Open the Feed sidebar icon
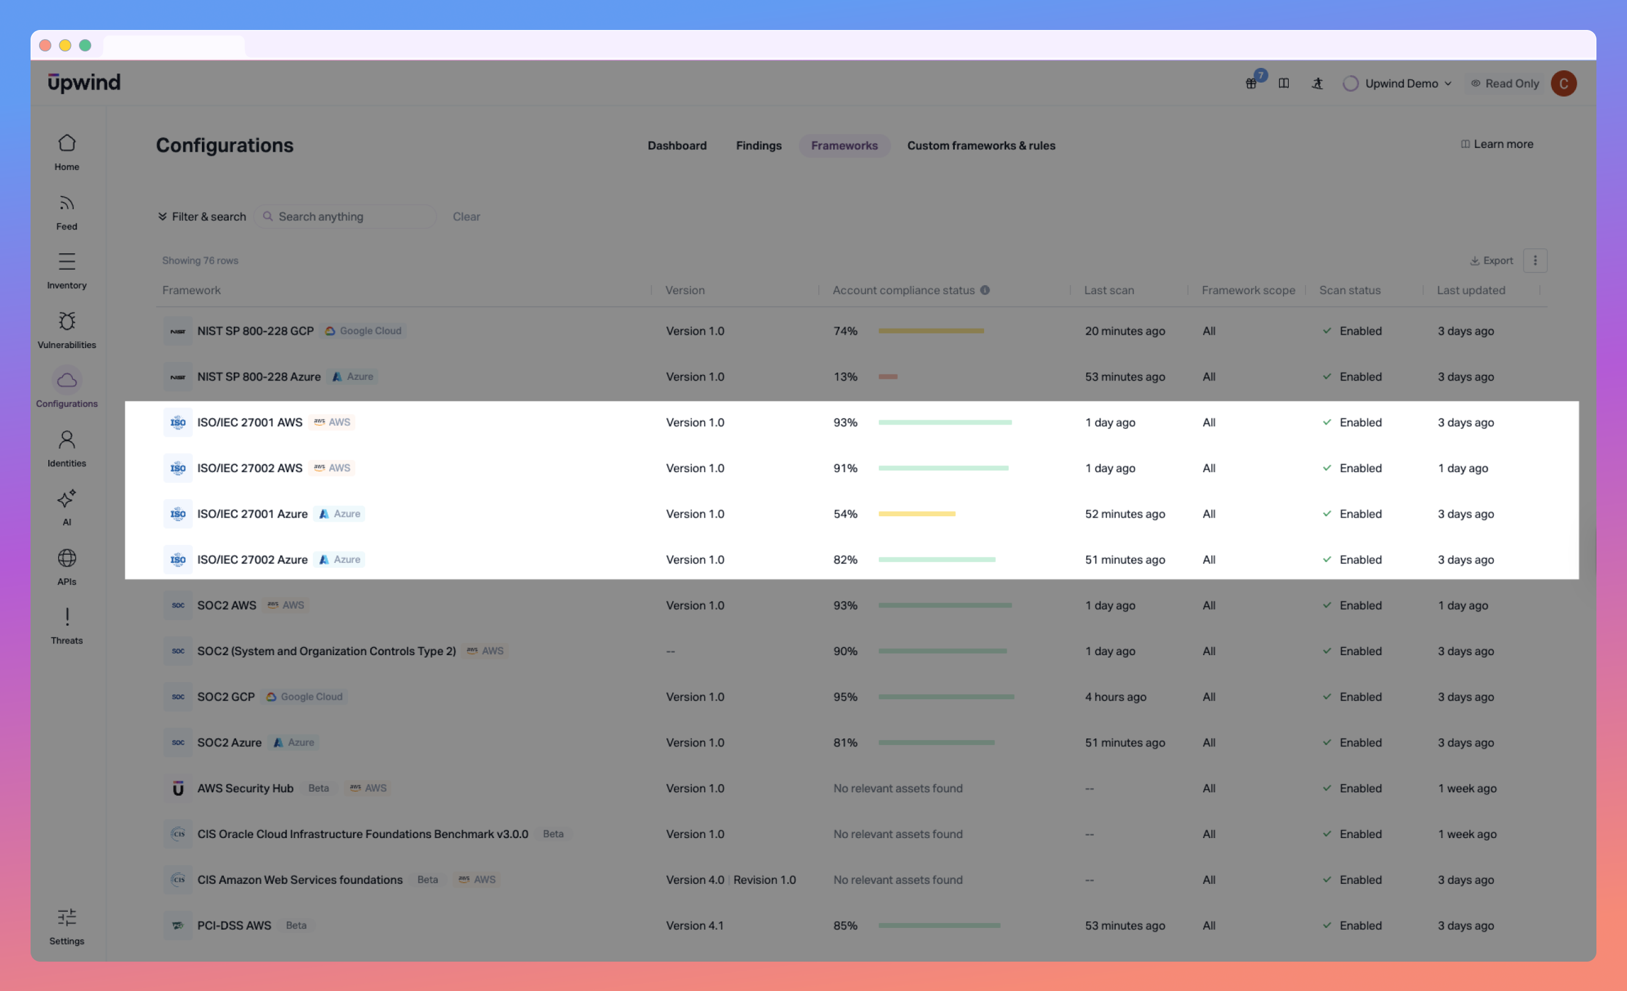The image size is (1627, 991). click(67, 203)
